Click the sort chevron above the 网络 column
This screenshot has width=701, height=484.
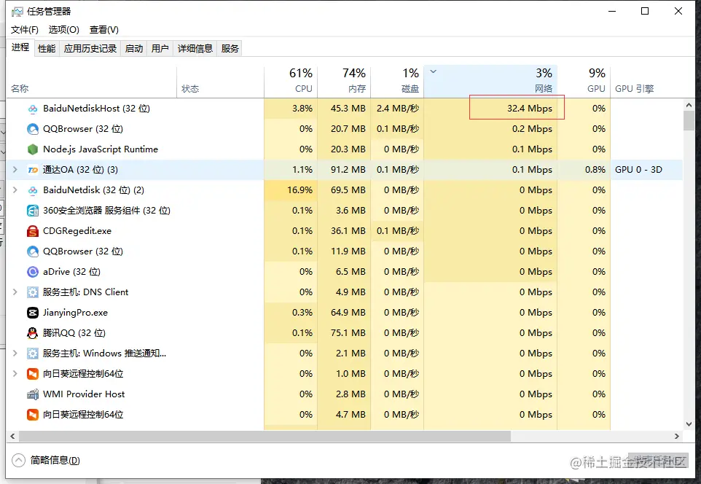coord(434,71)
